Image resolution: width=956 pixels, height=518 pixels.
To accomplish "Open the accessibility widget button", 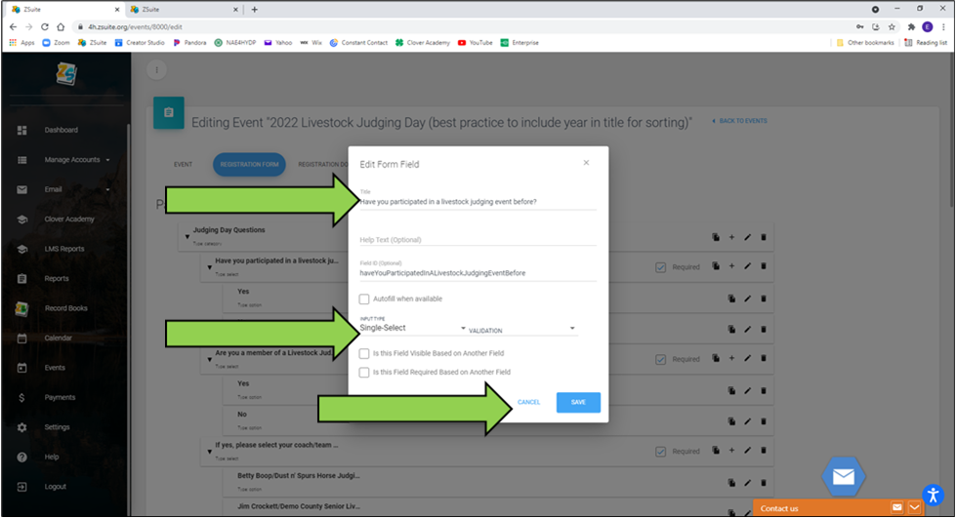I will click(934, 495).
